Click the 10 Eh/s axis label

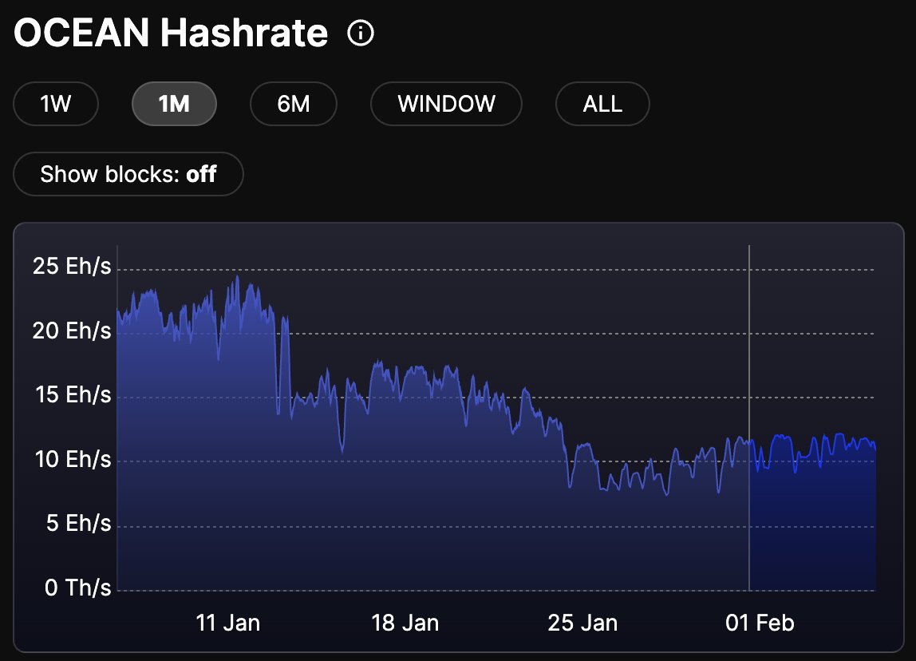coord(73,459)
